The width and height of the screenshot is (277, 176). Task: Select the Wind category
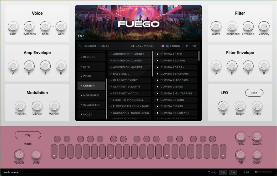click(91, 76)
